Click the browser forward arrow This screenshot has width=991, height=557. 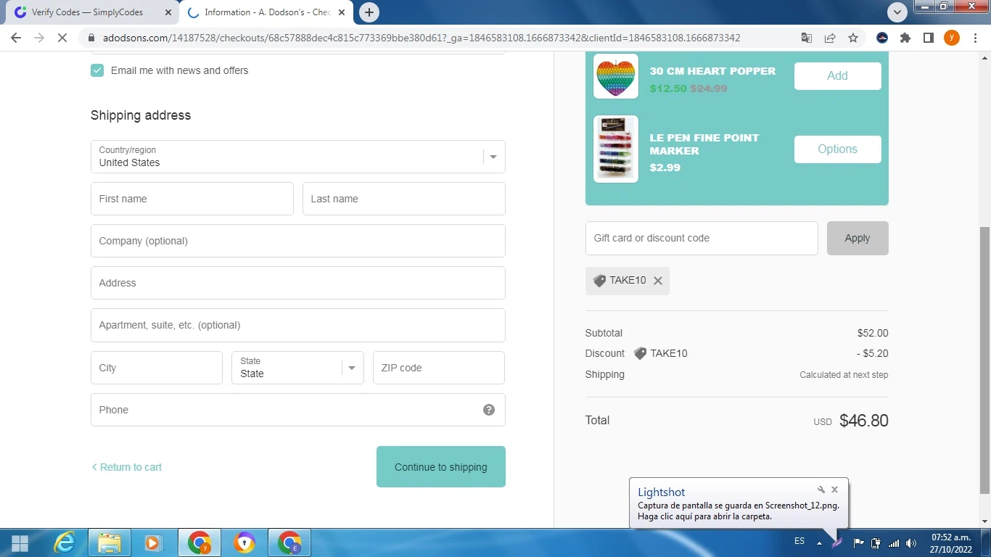39,38
